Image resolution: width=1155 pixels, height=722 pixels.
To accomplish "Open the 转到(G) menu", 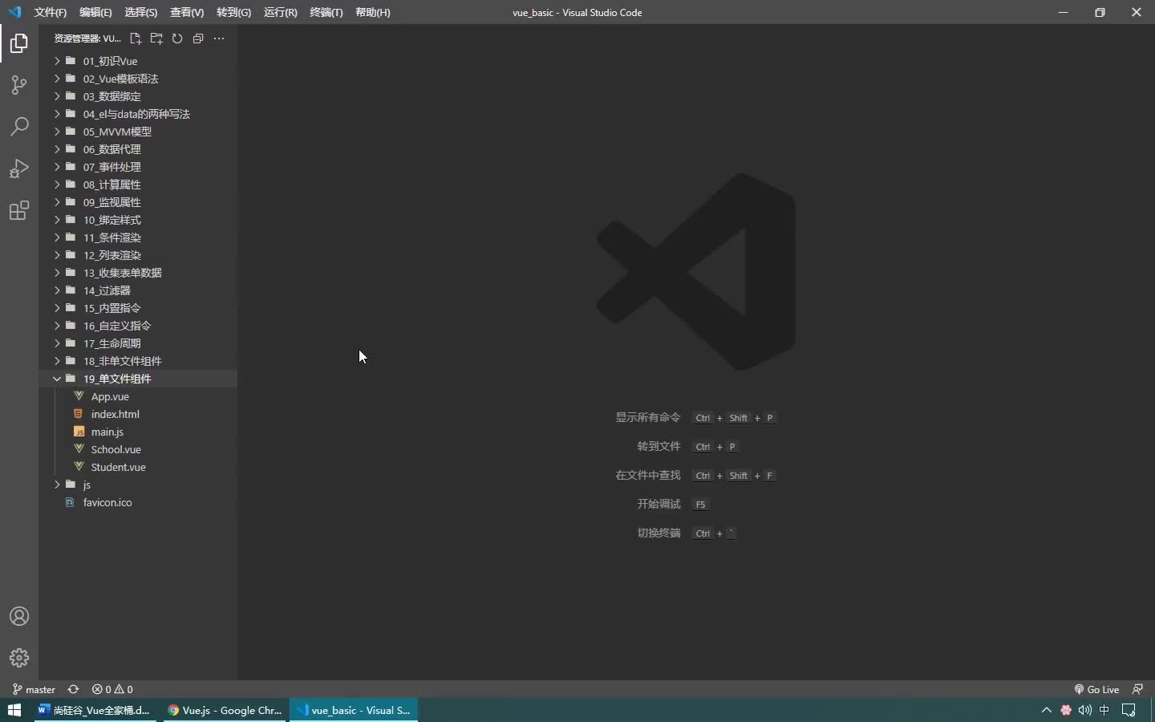I will [233, 12].
